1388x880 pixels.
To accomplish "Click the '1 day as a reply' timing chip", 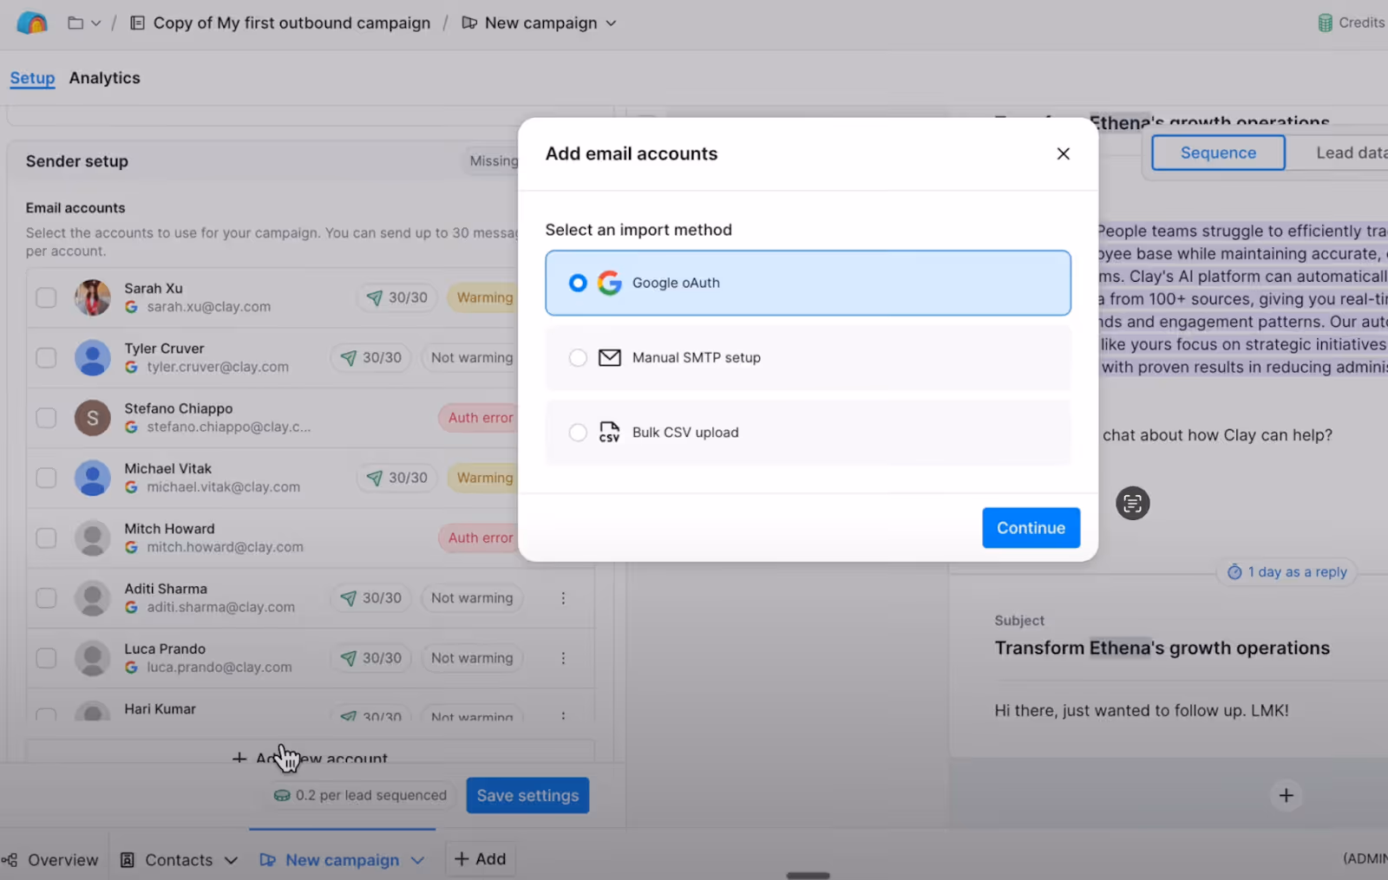I will 1287,571.
